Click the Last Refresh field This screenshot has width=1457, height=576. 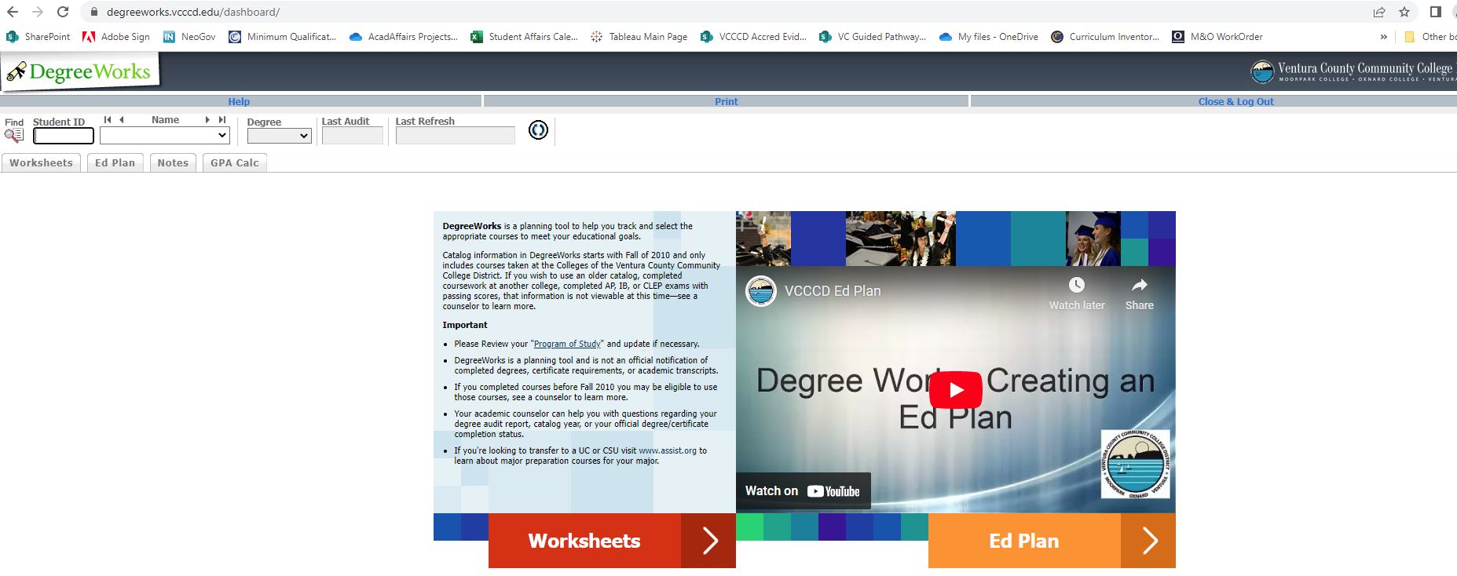click(x=456, y=136)
